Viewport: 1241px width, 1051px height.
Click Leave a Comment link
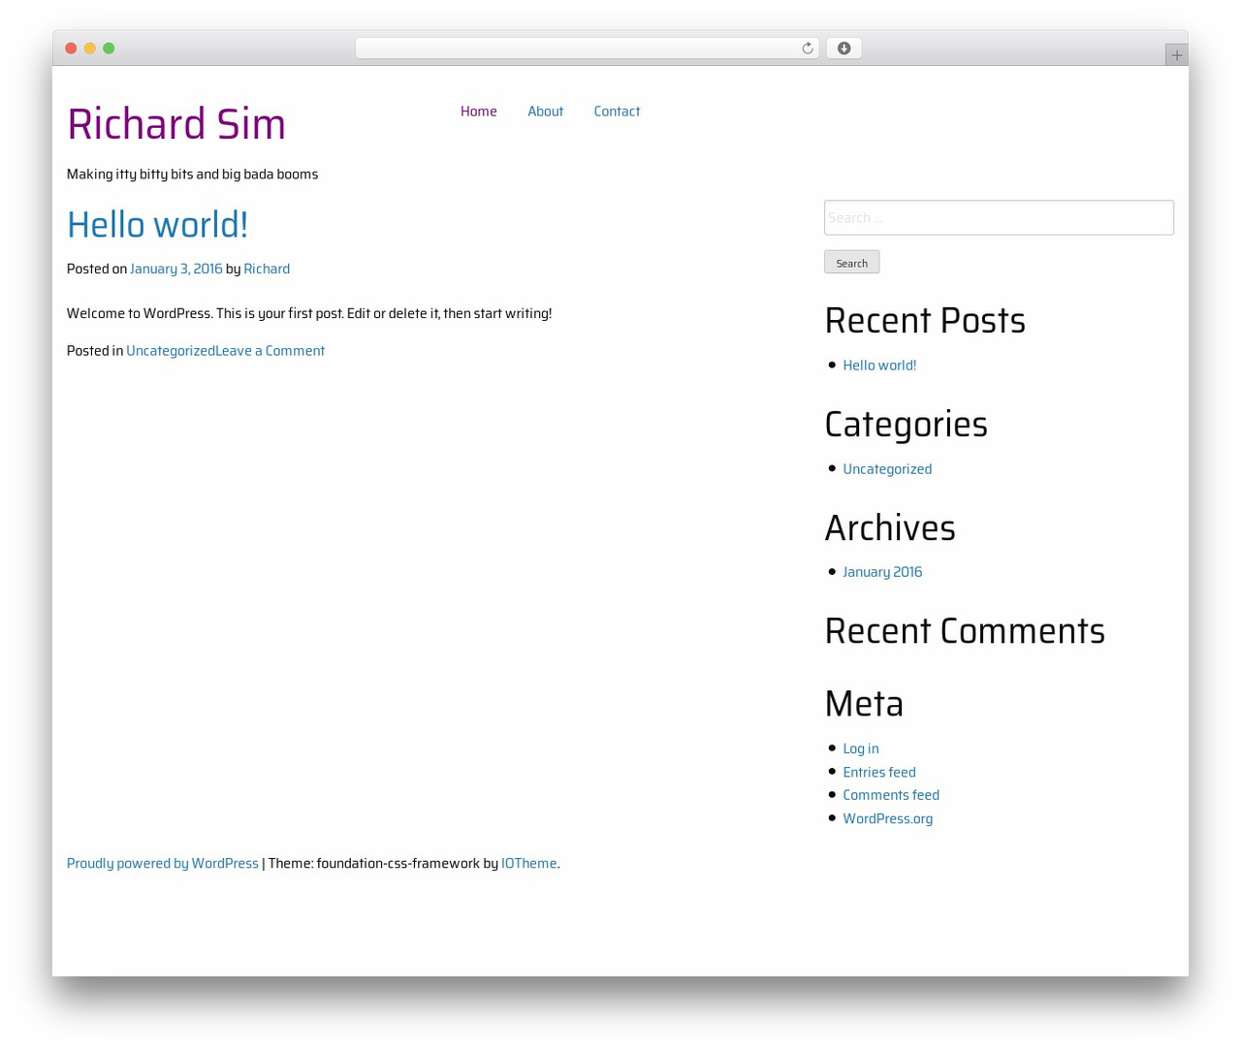pyautogui.click(x=270, y=351)
